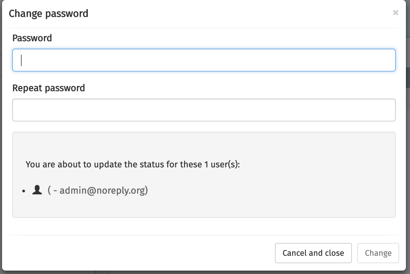Click the Repeat password field label
This screenshot has height=274, width=410.
(x=49, y=88)
